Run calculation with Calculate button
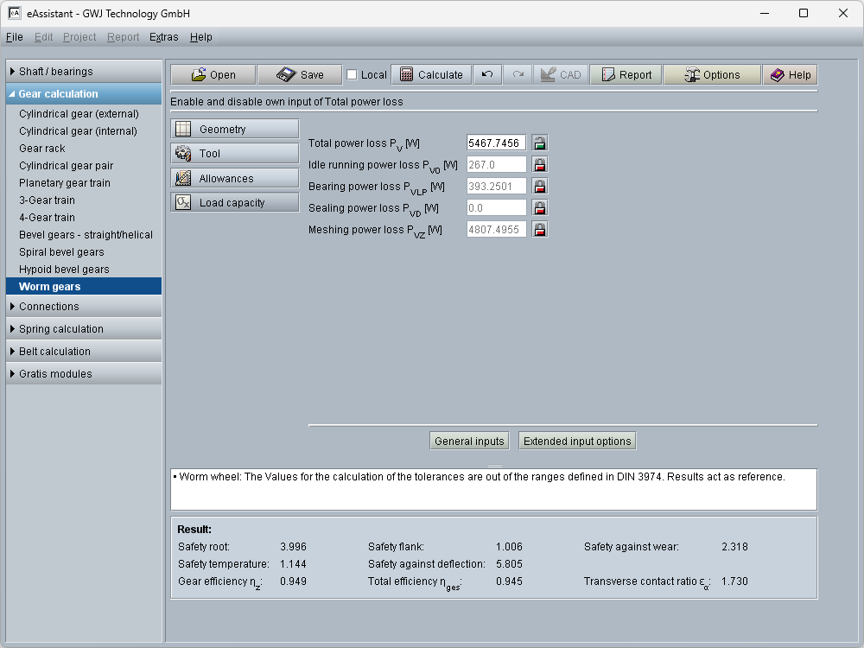 431,75
